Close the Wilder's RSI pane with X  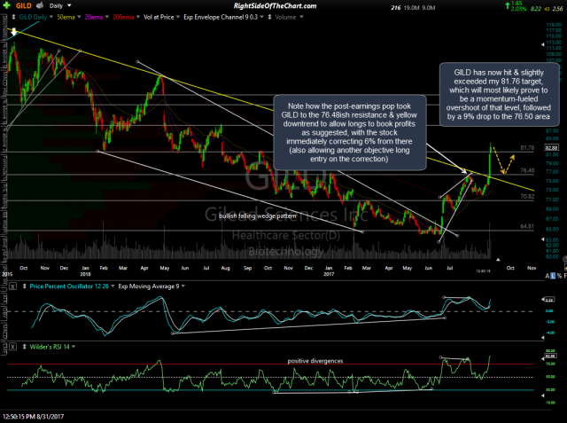[12, 347]
